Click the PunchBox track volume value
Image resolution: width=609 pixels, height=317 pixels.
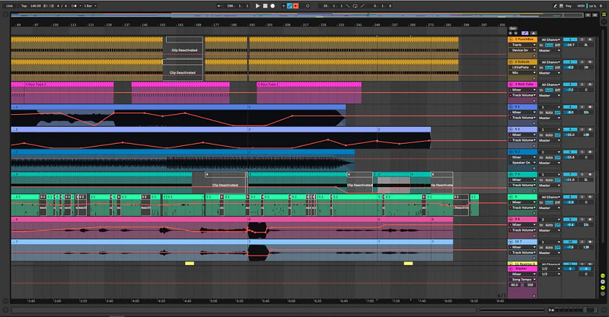point(569,46)
